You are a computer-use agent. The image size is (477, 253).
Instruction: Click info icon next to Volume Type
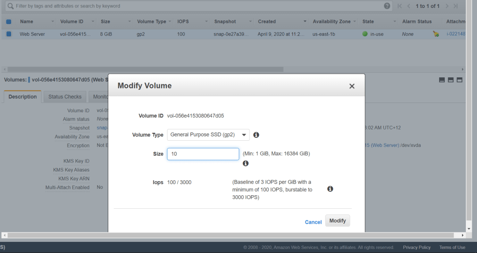click(256, 135)
